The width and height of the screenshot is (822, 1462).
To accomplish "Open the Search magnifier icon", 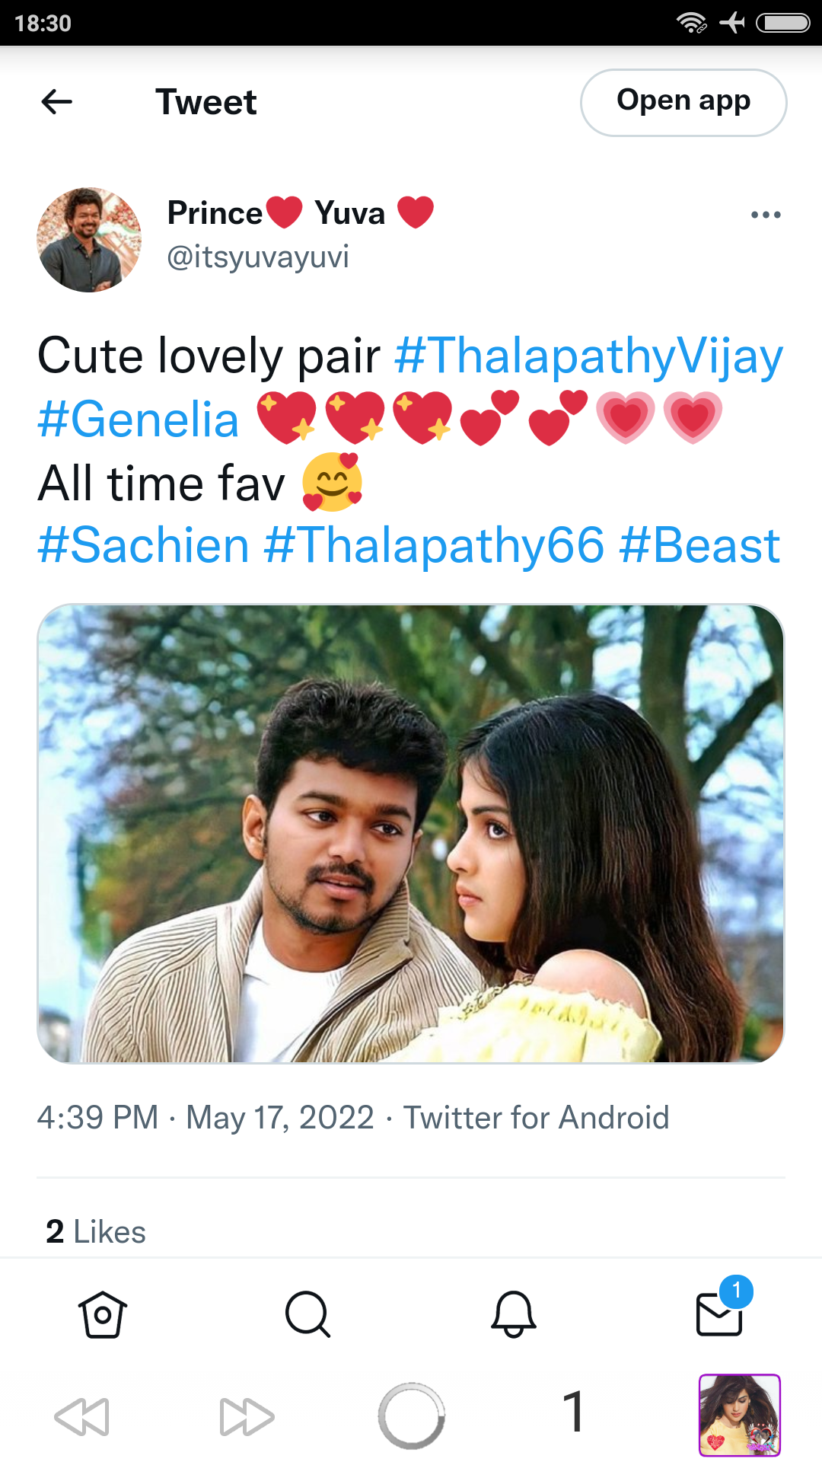I will pos(307,1314).
